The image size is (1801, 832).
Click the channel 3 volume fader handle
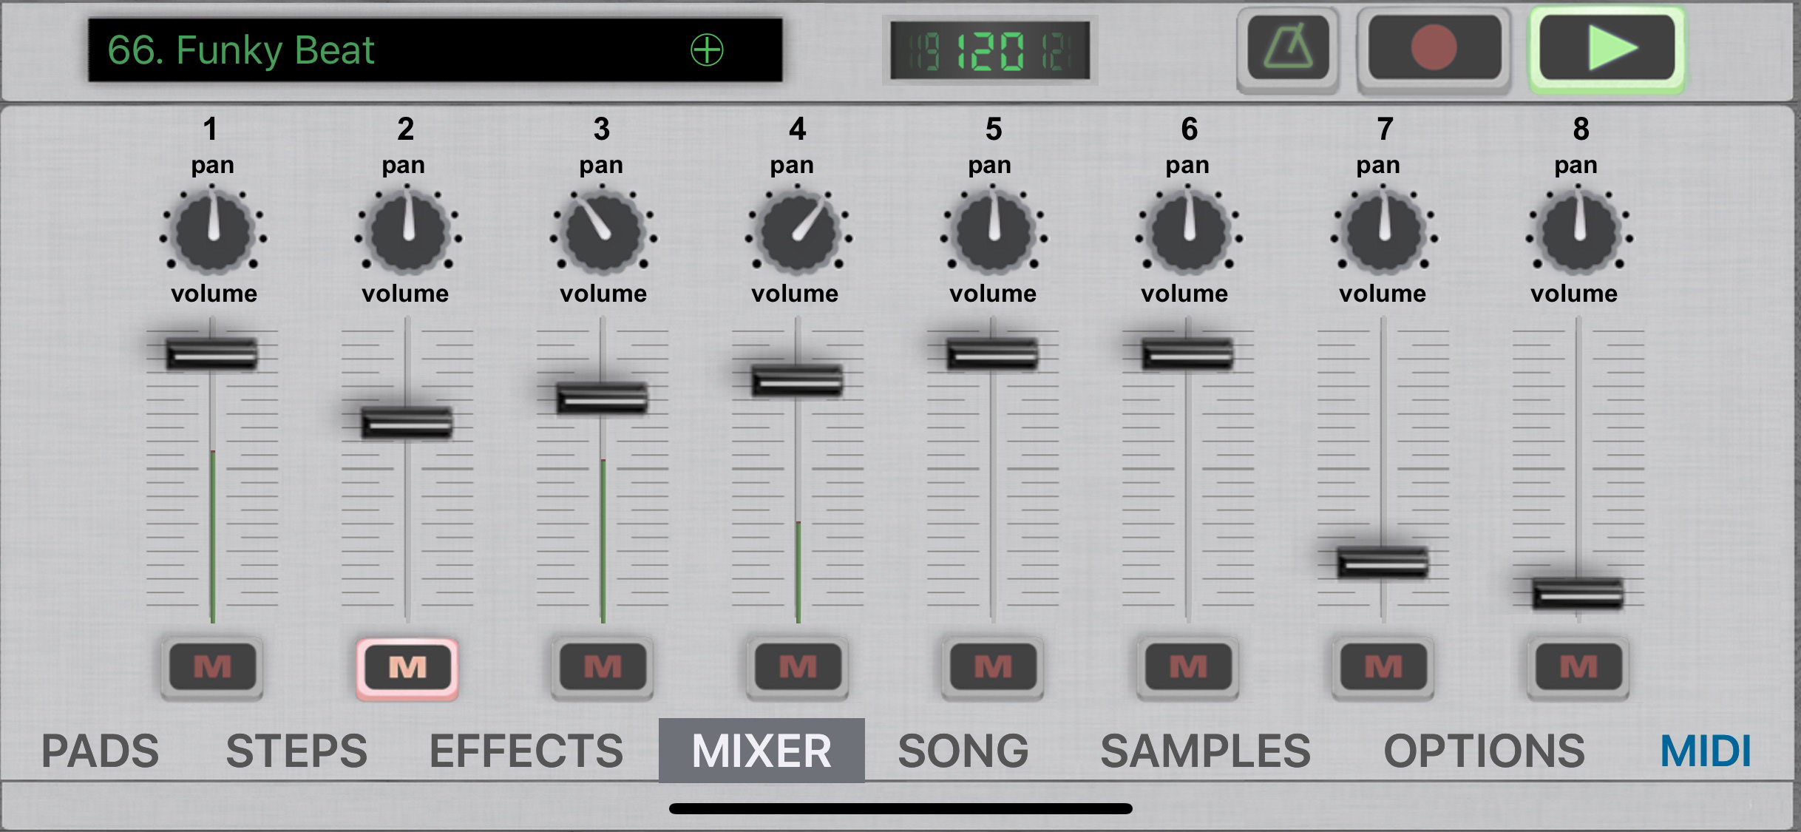[603, 398]
